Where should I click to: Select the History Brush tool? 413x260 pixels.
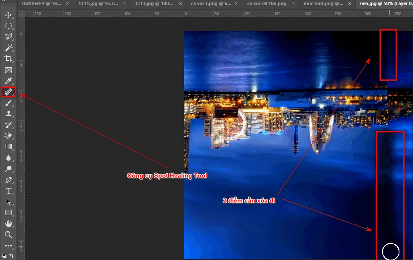coord(8,124)
